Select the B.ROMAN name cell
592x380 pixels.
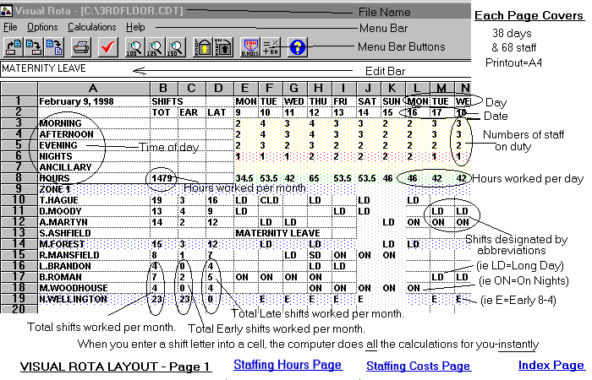pos(94,277)
